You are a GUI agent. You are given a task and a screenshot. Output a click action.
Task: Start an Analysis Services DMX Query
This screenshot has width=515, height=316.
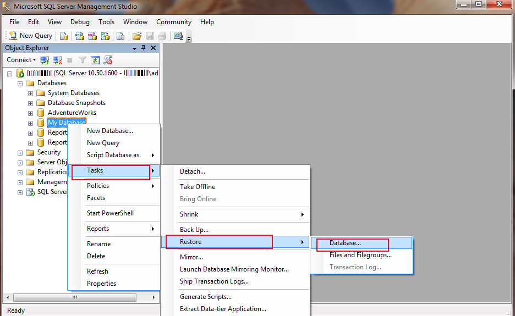(92, 36)
